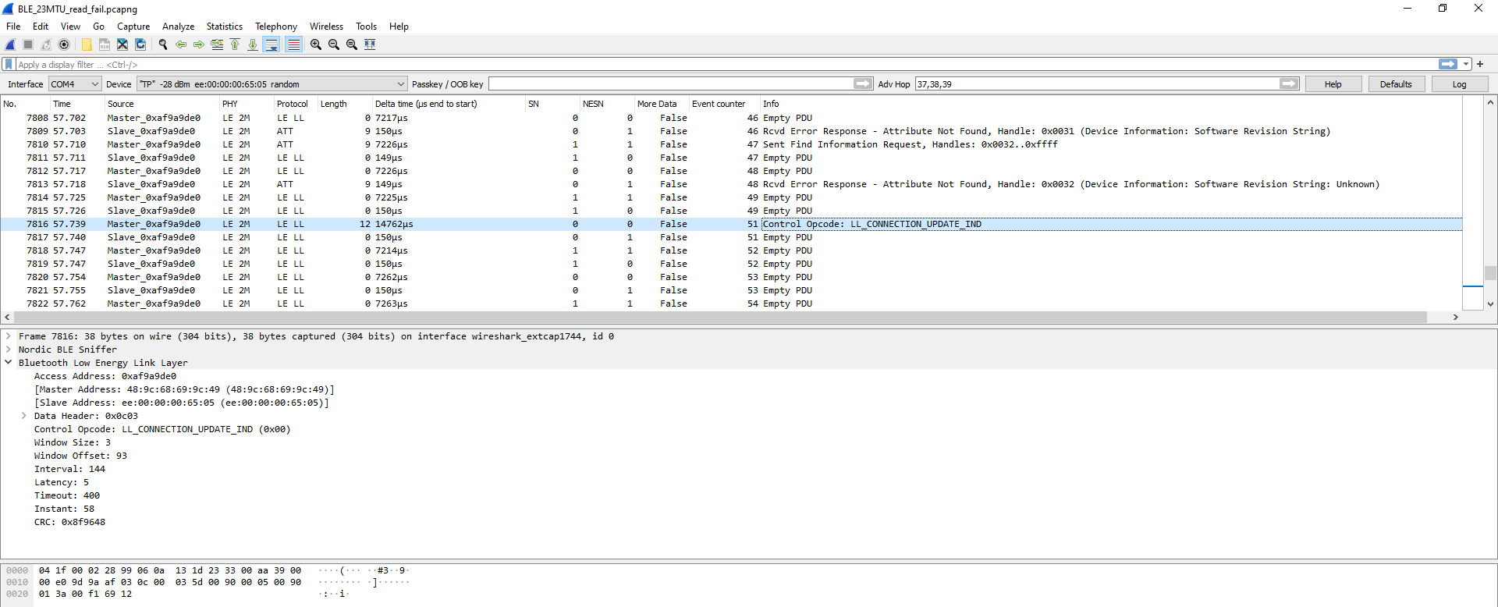Select the Instant: 58 field

(64, 509)
